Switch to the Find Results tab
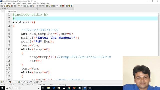This screenshot has width=160, height=90. click(x=41, y=82)
